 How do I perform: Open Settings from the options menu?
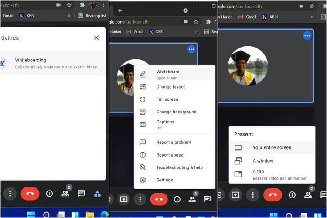[x=174, y=180]
